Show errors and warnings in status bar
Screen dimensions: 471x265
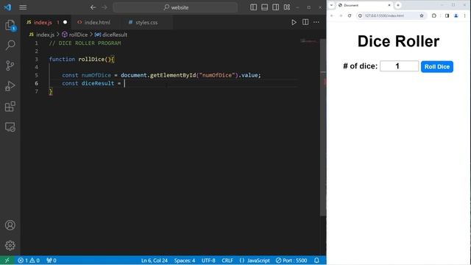pyautogui.click(x=29, y=261)
